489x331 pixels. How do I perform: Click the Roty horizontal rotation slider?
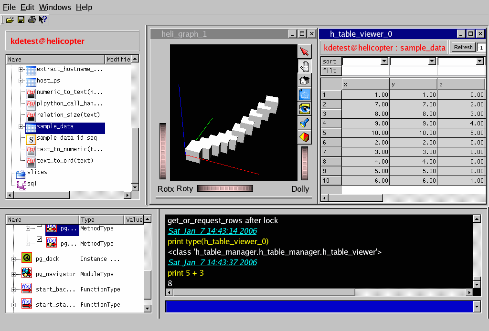click(x=225, y=188)
